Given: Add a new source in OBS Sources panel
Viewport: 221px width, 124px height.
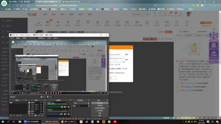Looking at the screenshot, I should click(30, 115).
